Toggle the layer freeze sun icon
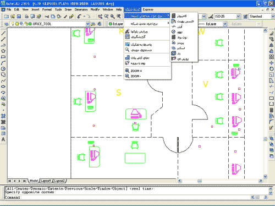This screenshot has height=206, width=275. pos(17,24)
